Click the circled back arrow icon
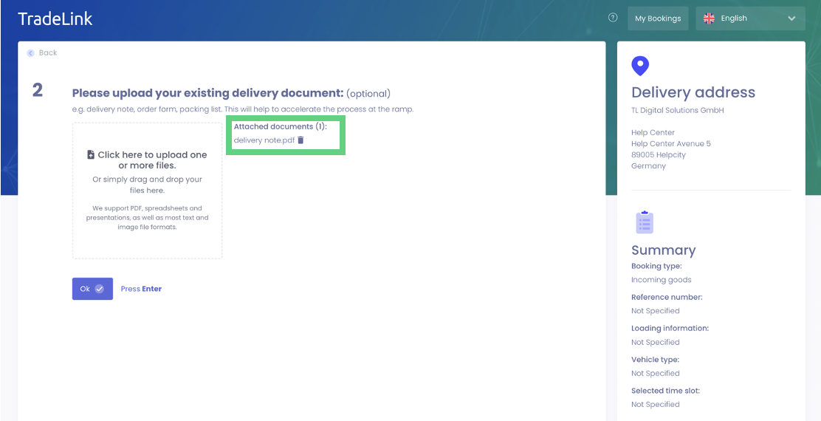The width and height of the screenshot is (821, 421). click(31, 53)
